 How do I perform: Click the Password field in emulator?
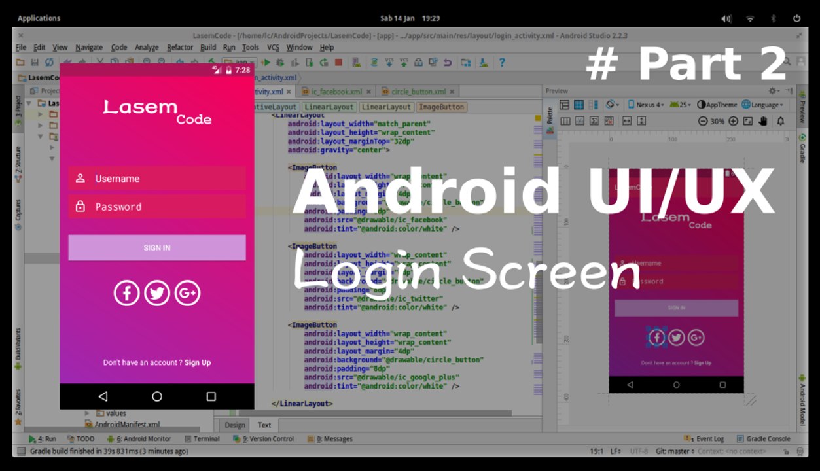(x=157, y=207)
